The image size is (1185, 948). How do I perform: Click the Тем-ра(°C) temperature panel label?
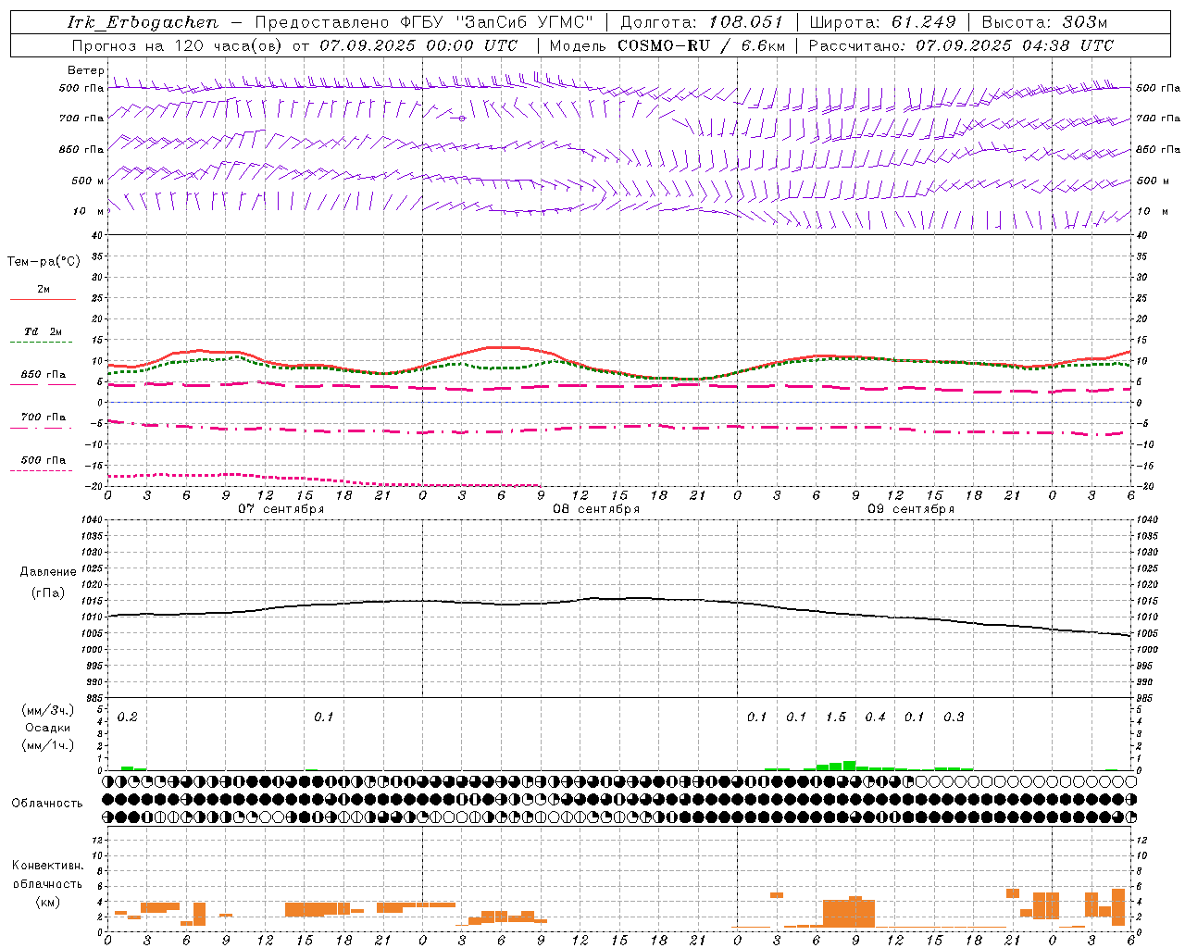pos(44,262)
